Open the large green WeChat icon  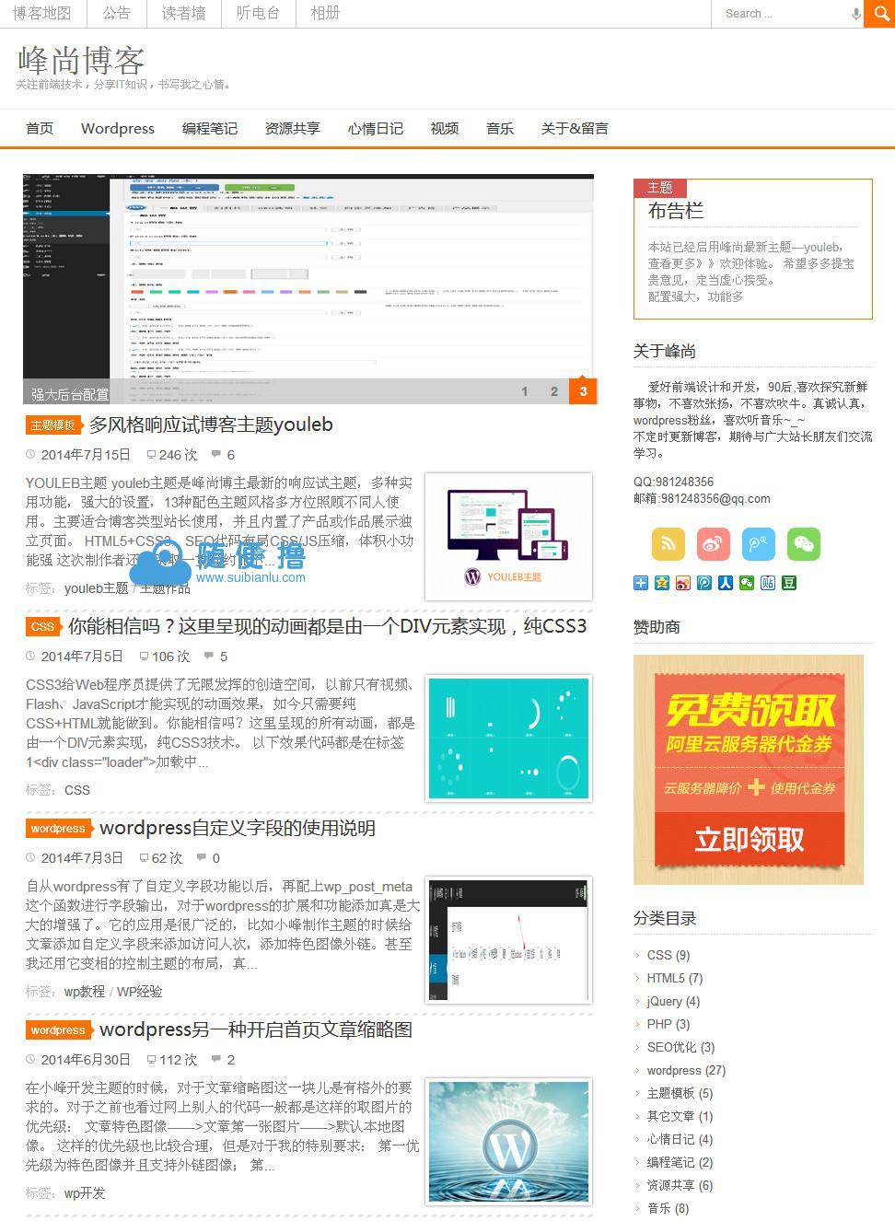804,544
